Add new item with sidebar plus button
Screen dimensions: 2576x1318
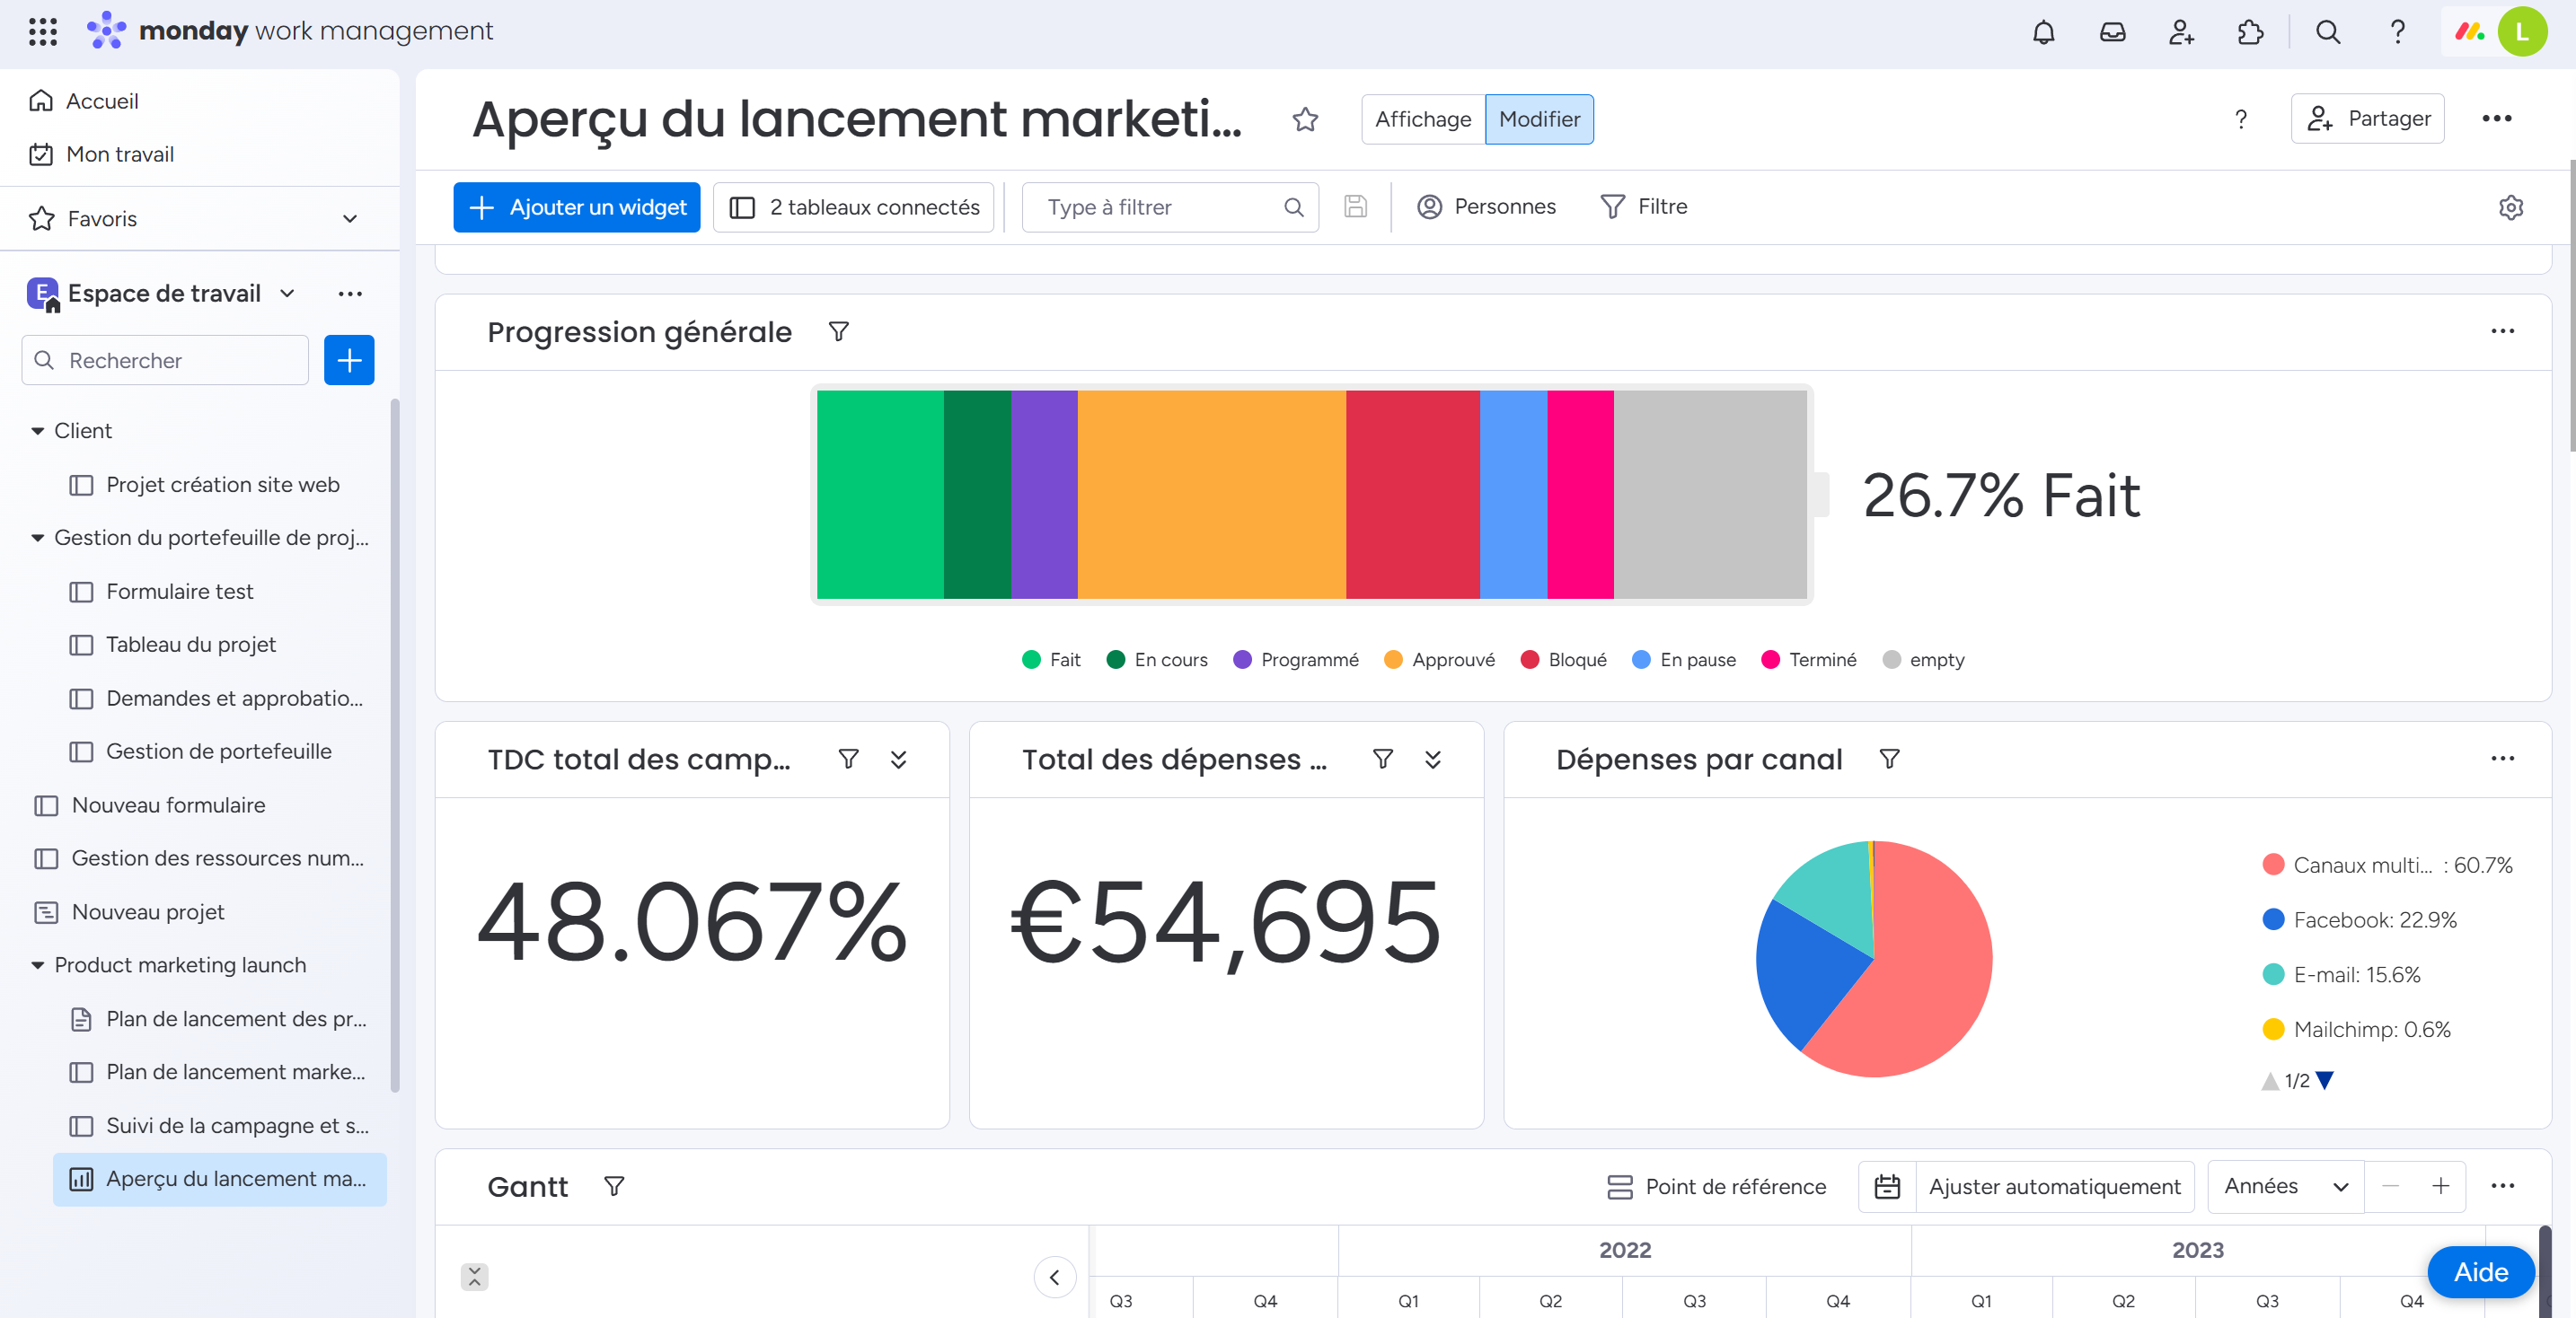pyautogui.click(x=349, y=361)
